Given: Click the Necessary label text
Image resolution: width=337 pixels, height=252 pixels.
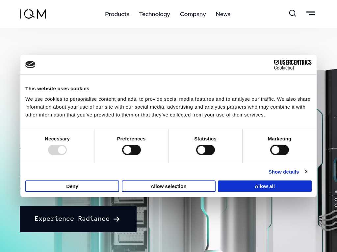Looking at the screenshot, I should (57, 139).
